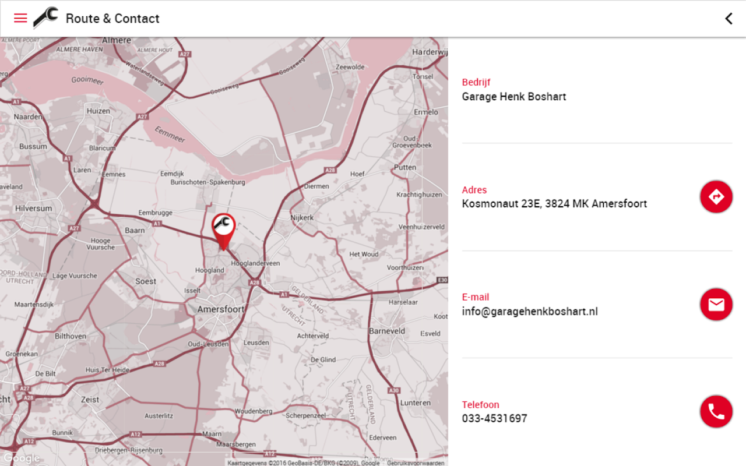Select phone number 033-4531697
The image size is (746, 466).
tap(494, 418)
